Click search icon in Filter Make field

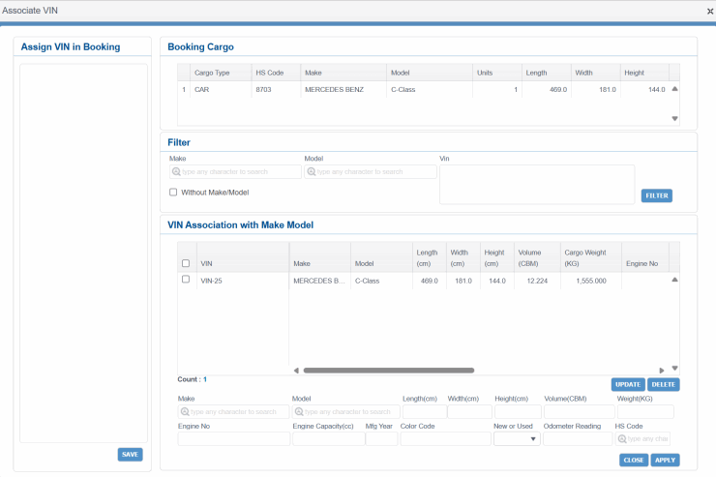(x=175, y=172)
